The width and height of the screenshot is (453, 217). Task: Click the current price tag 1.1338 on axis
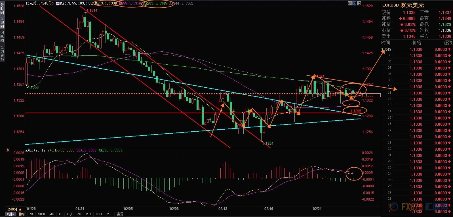371,95
